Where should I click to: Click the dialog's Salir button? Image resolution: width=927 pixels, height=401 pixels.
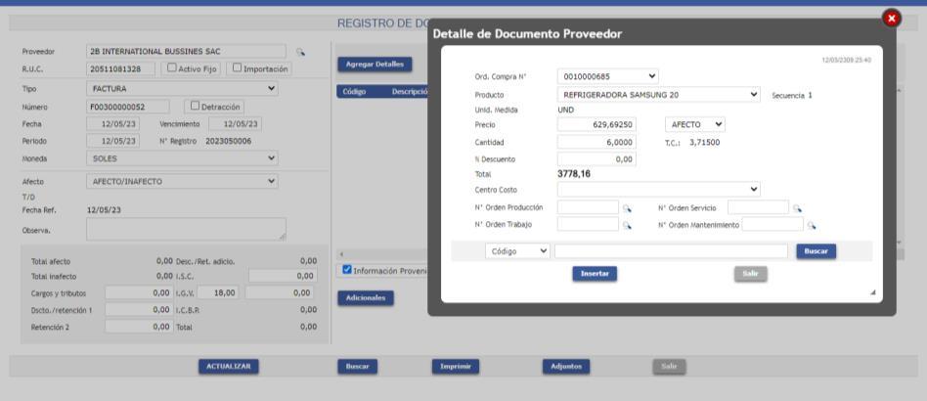tap(751, 274)
